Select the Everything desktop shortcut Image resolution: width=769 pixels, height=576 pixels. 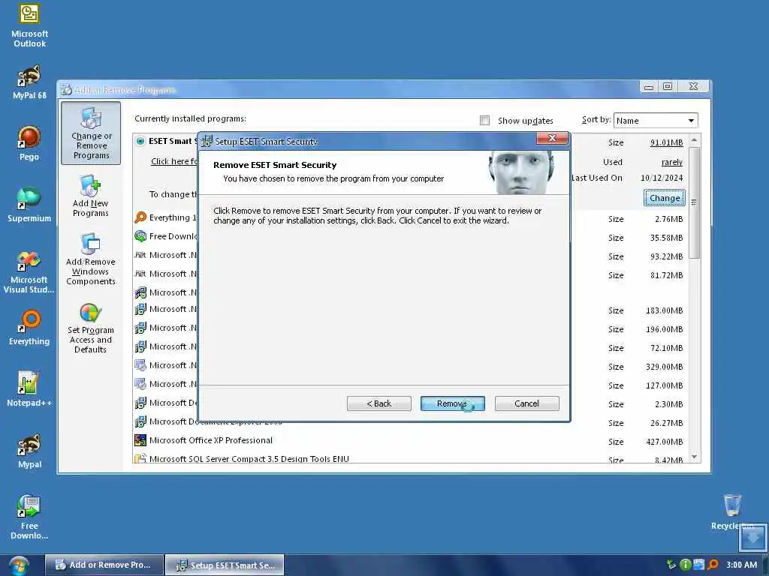[29, 327]
